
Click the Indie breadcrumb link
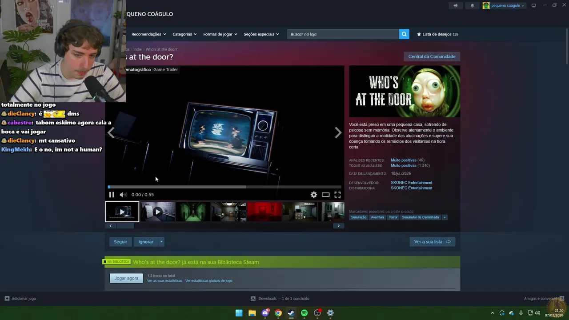click(137, 49)
